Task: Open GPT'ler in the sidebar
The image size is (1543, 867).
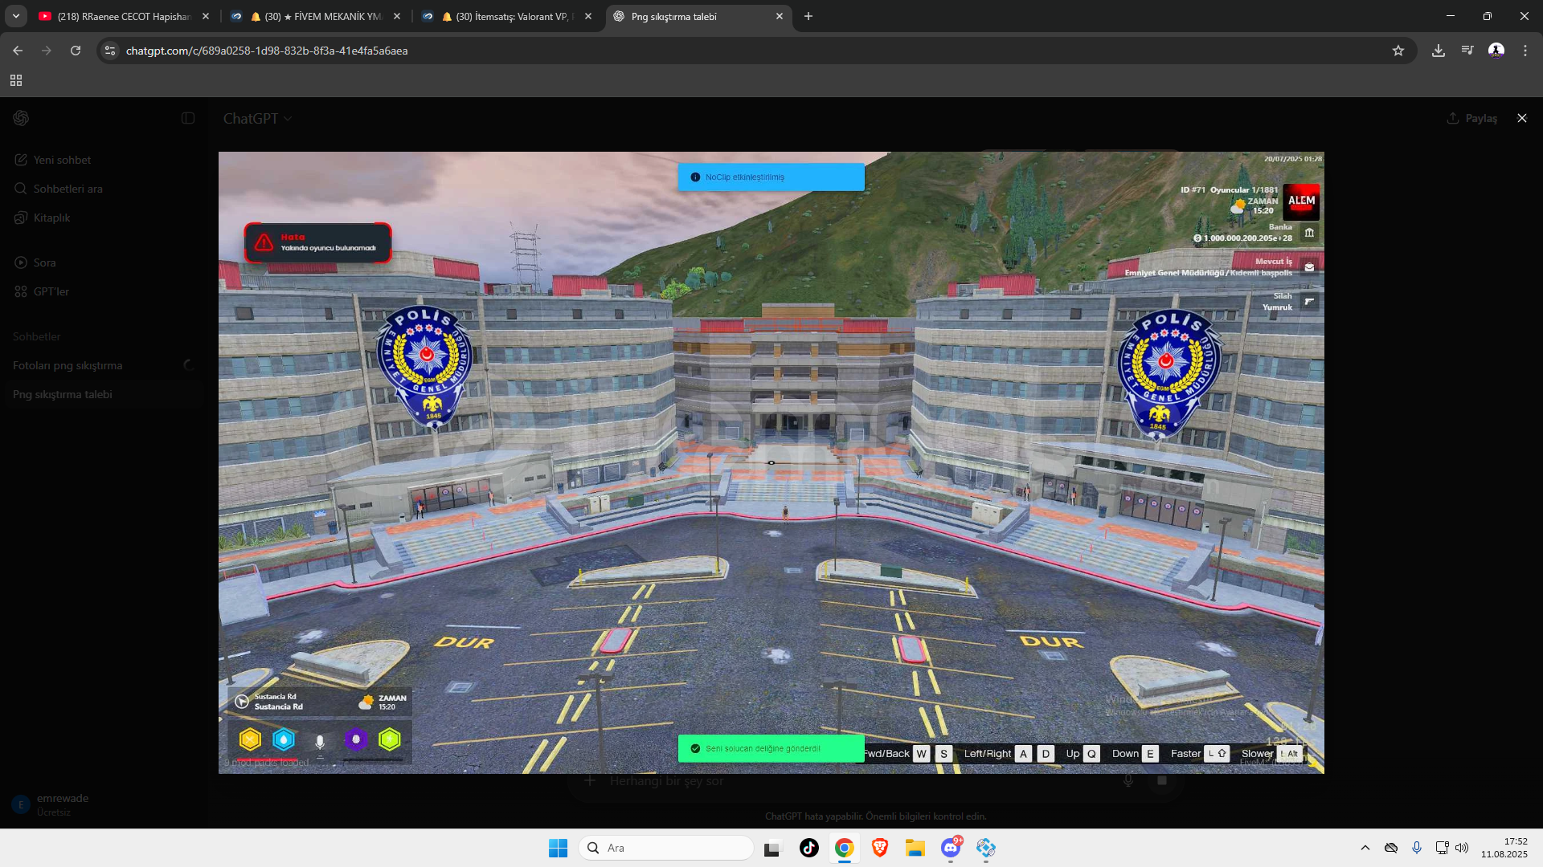Action: coord(104,291)
